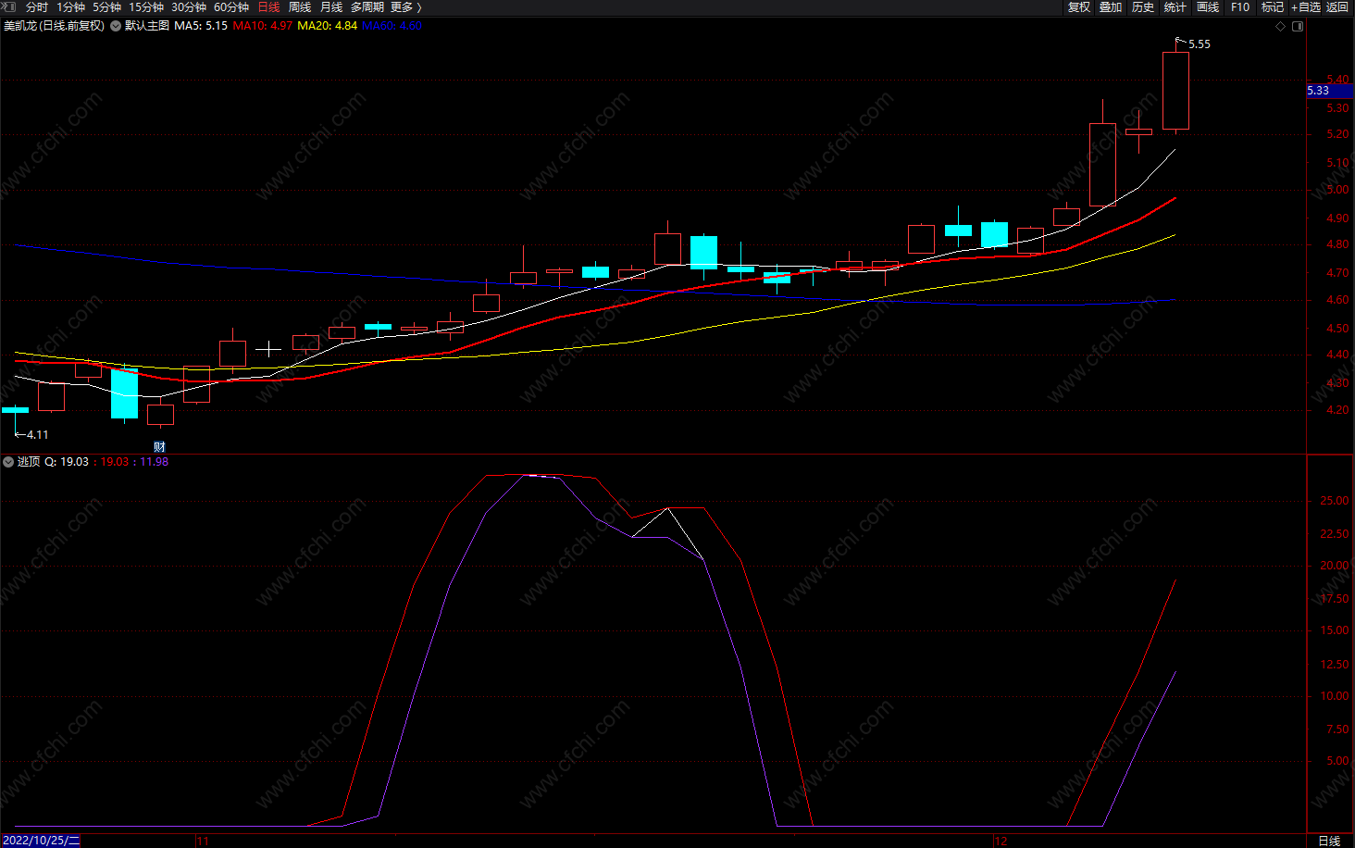Toggle the side panel icon

(1298, 26)
